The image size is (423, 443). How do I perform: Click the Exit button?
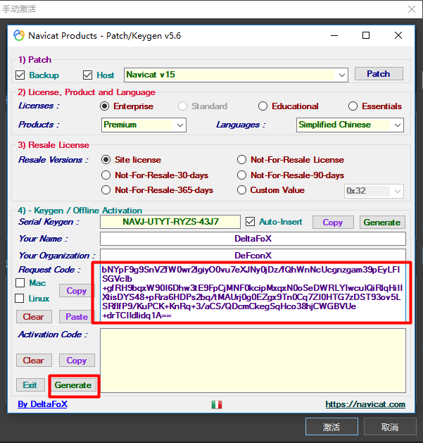[x=30, y=385]
